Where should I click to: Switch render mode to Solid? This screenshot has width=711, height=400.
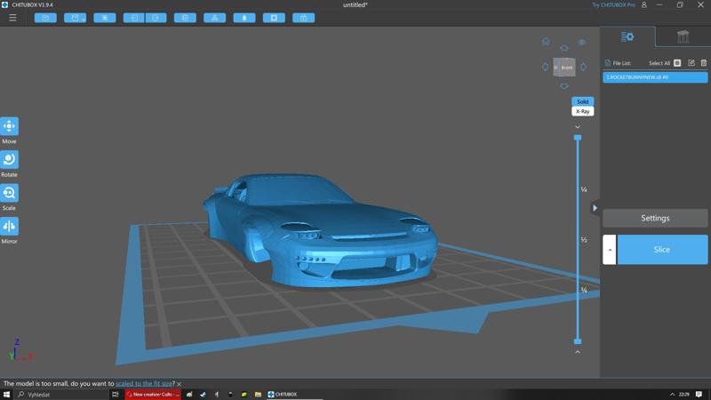(583, 101)
